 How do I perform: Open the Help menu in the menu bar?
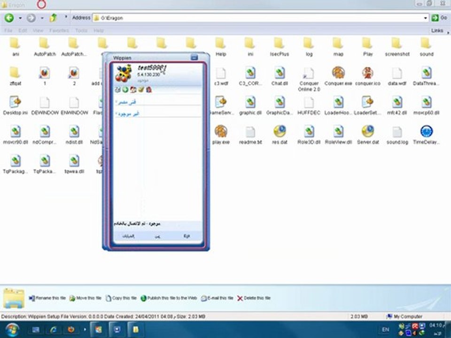(98, 31)
